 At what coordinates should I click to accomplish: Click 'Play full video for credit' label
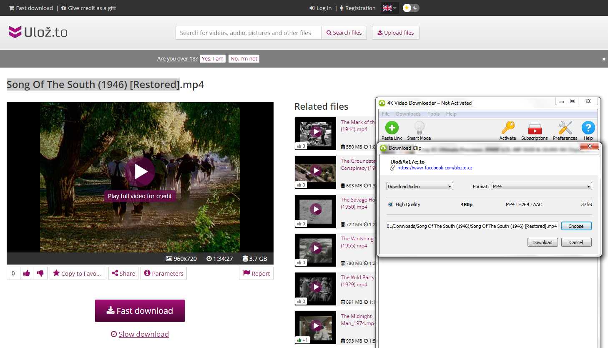(140, 196)
